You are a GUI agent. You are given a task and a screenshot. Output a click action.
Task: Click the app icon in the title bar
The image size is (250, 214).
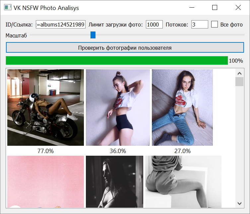[7, 8]
